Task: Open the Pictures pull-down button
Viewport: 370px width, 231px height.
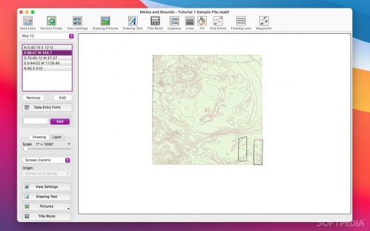Action: point(47,207)
